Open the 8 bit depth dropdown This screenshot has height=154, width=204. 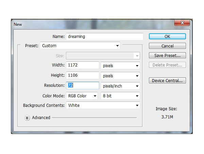click(x=120, y=96)
